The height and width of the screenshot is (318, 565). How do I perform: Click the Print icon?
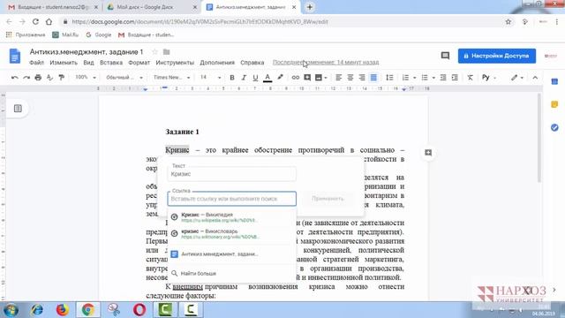tap(38, 78)
